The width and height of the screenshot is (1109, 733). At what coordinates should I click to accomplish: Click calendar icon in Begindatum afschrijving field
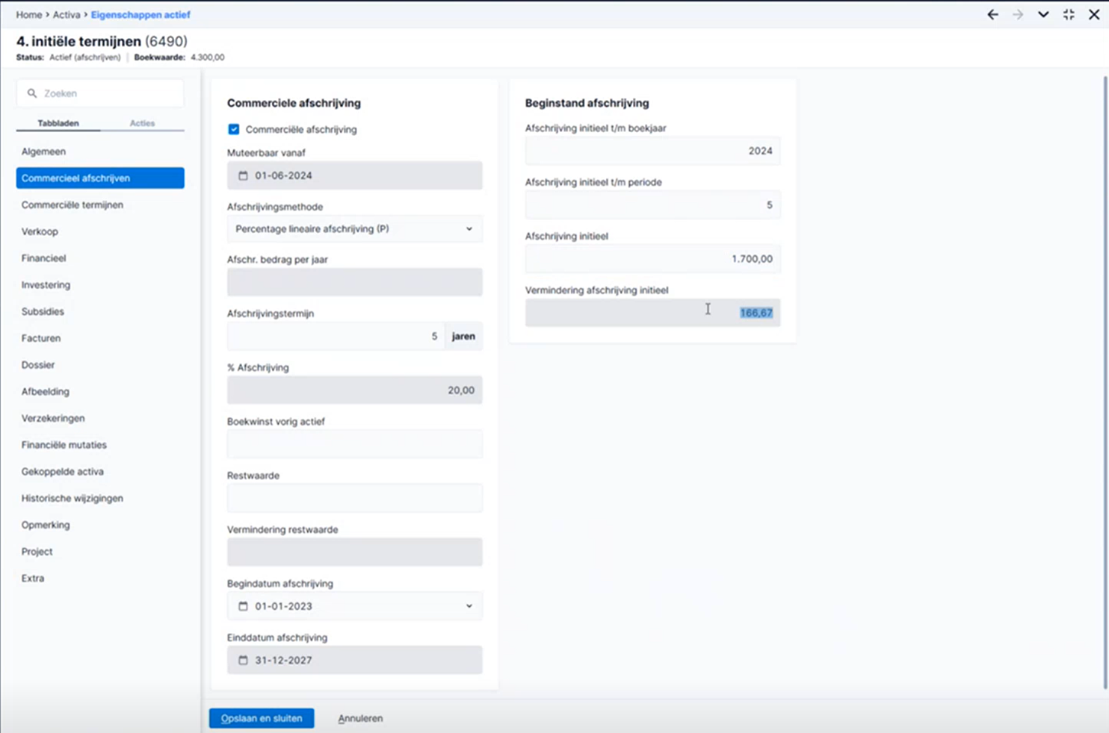tap(243, 606)
